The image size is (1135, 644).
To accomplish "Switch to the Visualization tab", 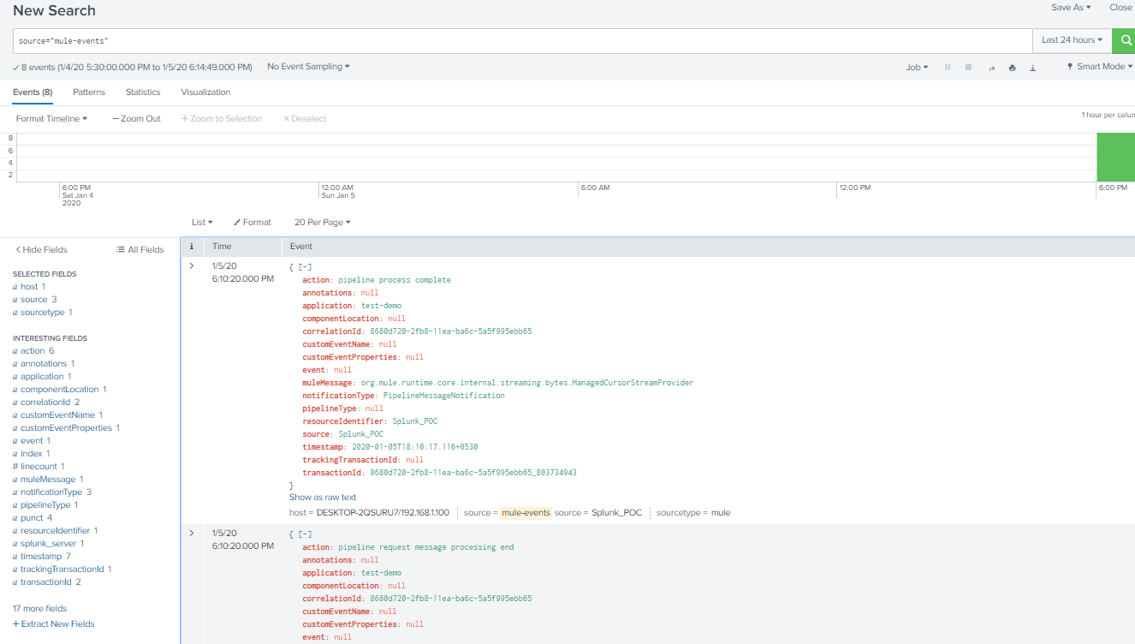I will click(205, 92).
